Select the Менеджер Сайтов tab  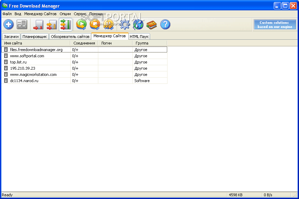pos(110,36)
